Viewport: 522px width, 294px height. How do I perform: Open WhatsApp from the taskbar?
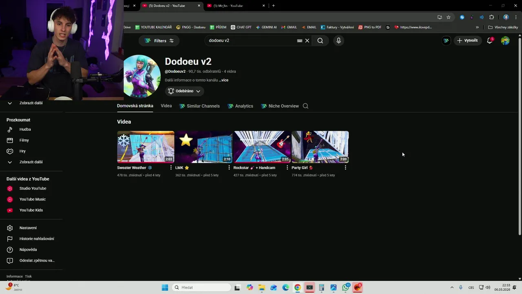click(346, 287)
